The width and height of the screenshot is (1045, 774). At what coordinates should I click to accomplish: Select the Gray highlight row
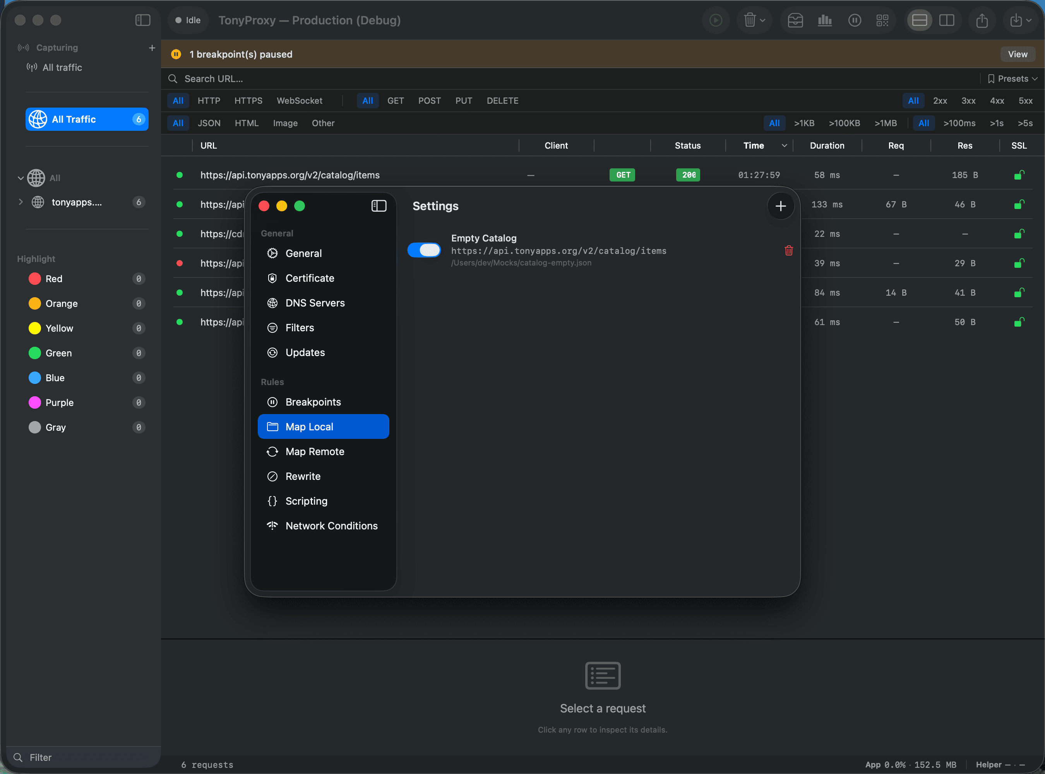tap(87, 427)
